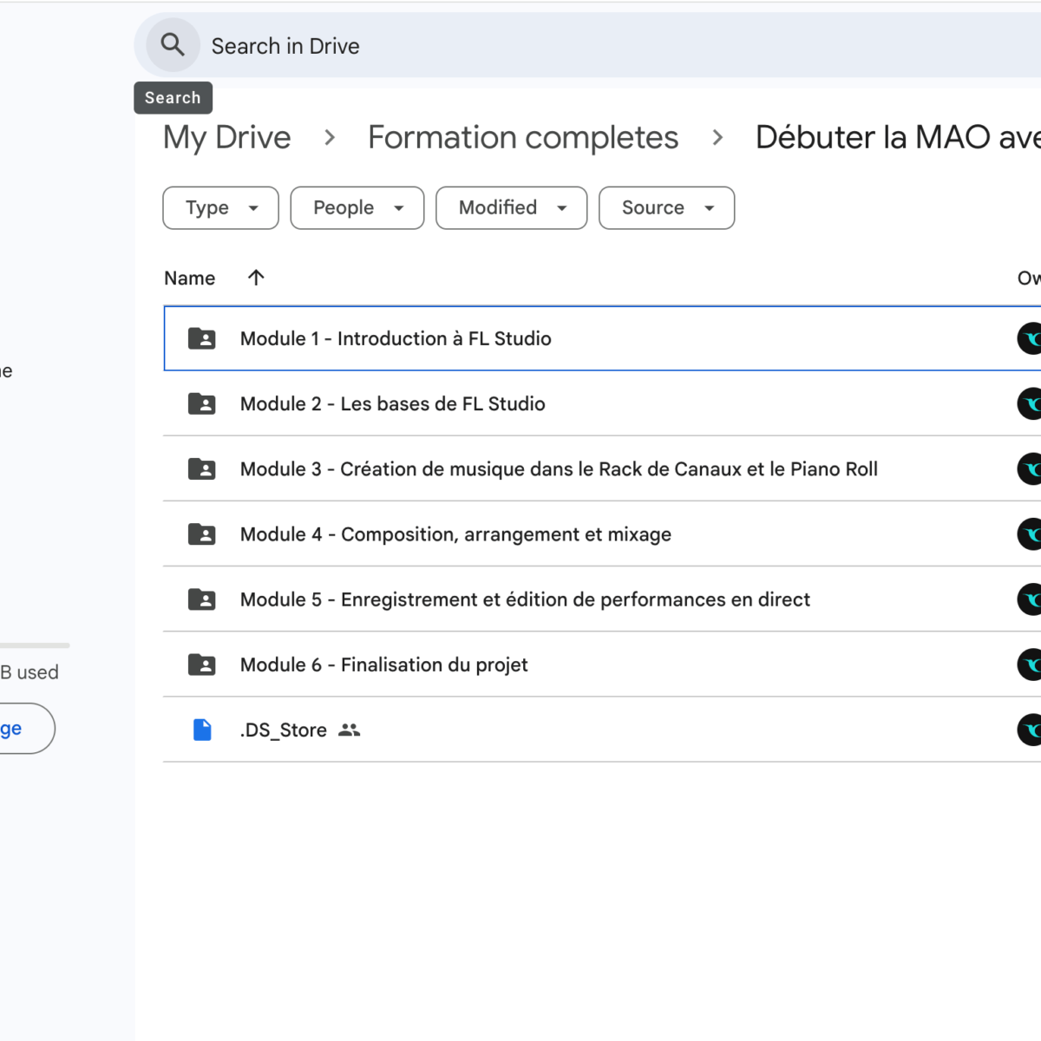Open the Type filter dropdown

tap(220, 208)
